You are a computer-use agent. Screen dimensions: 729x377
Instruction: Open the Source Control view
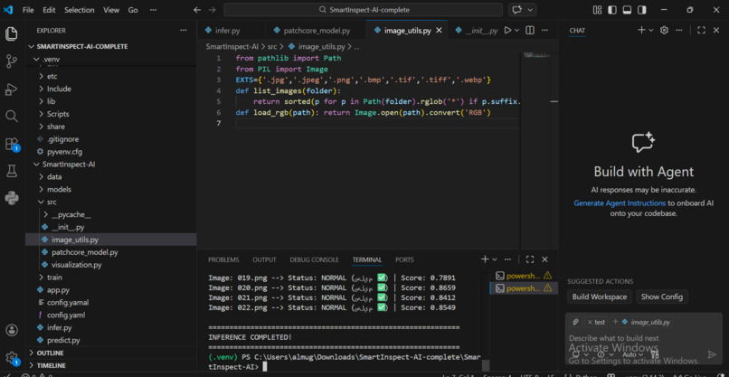12,61
